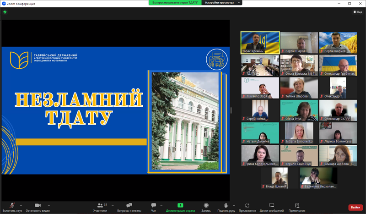Viewport: 366px width, 214px height.
Task: Click the divider handle between share and gallery
Action: 231,110
